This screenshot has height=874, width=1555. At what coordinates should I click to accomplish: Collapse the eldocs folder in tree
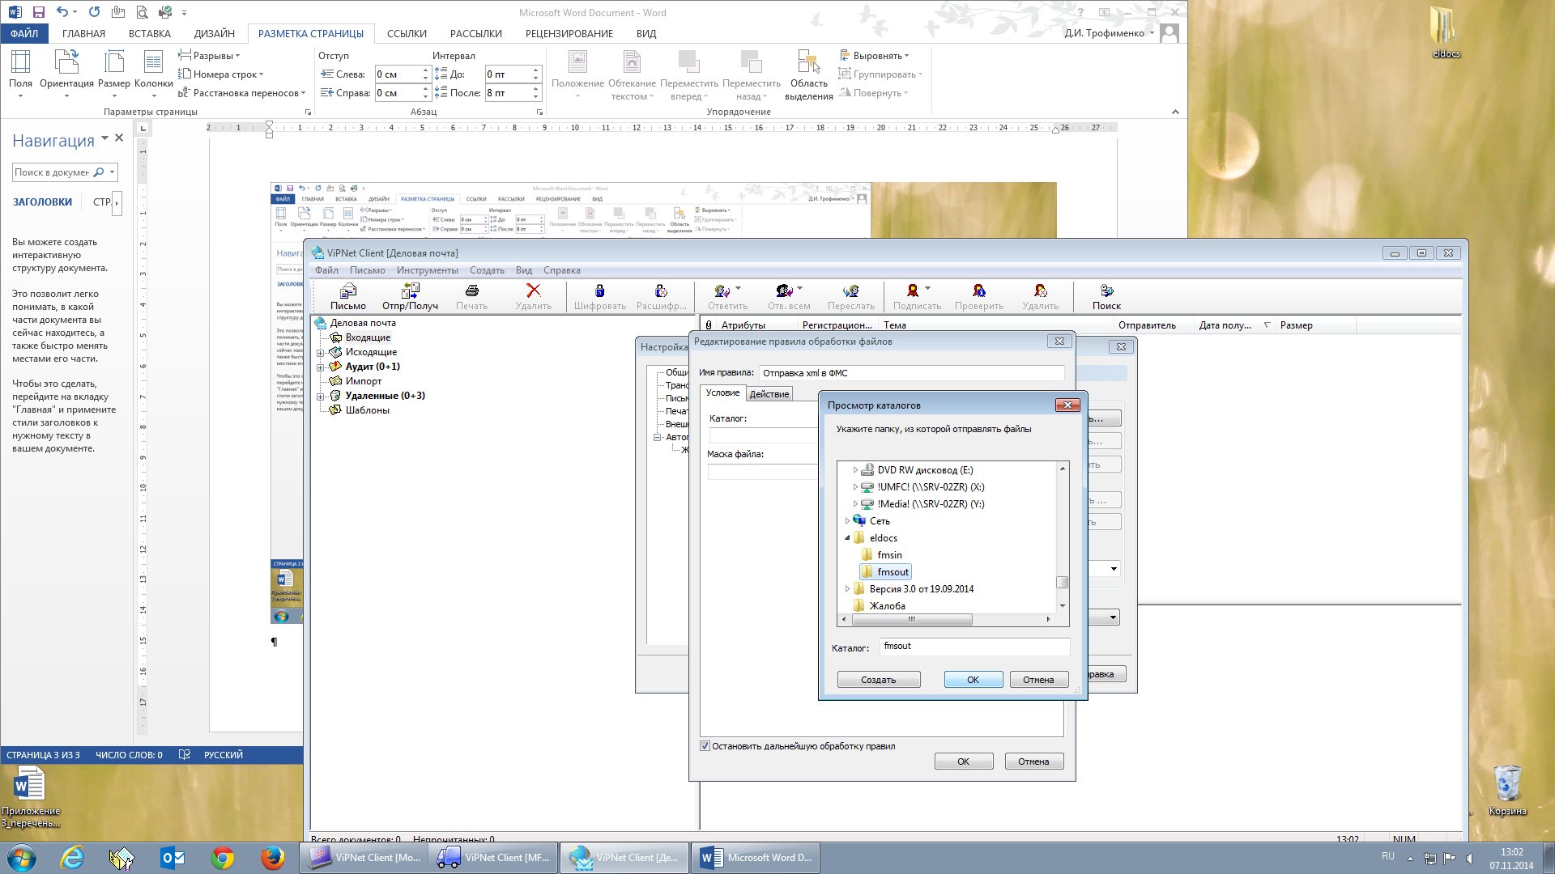pyautogui.click(x=847, y=538)
